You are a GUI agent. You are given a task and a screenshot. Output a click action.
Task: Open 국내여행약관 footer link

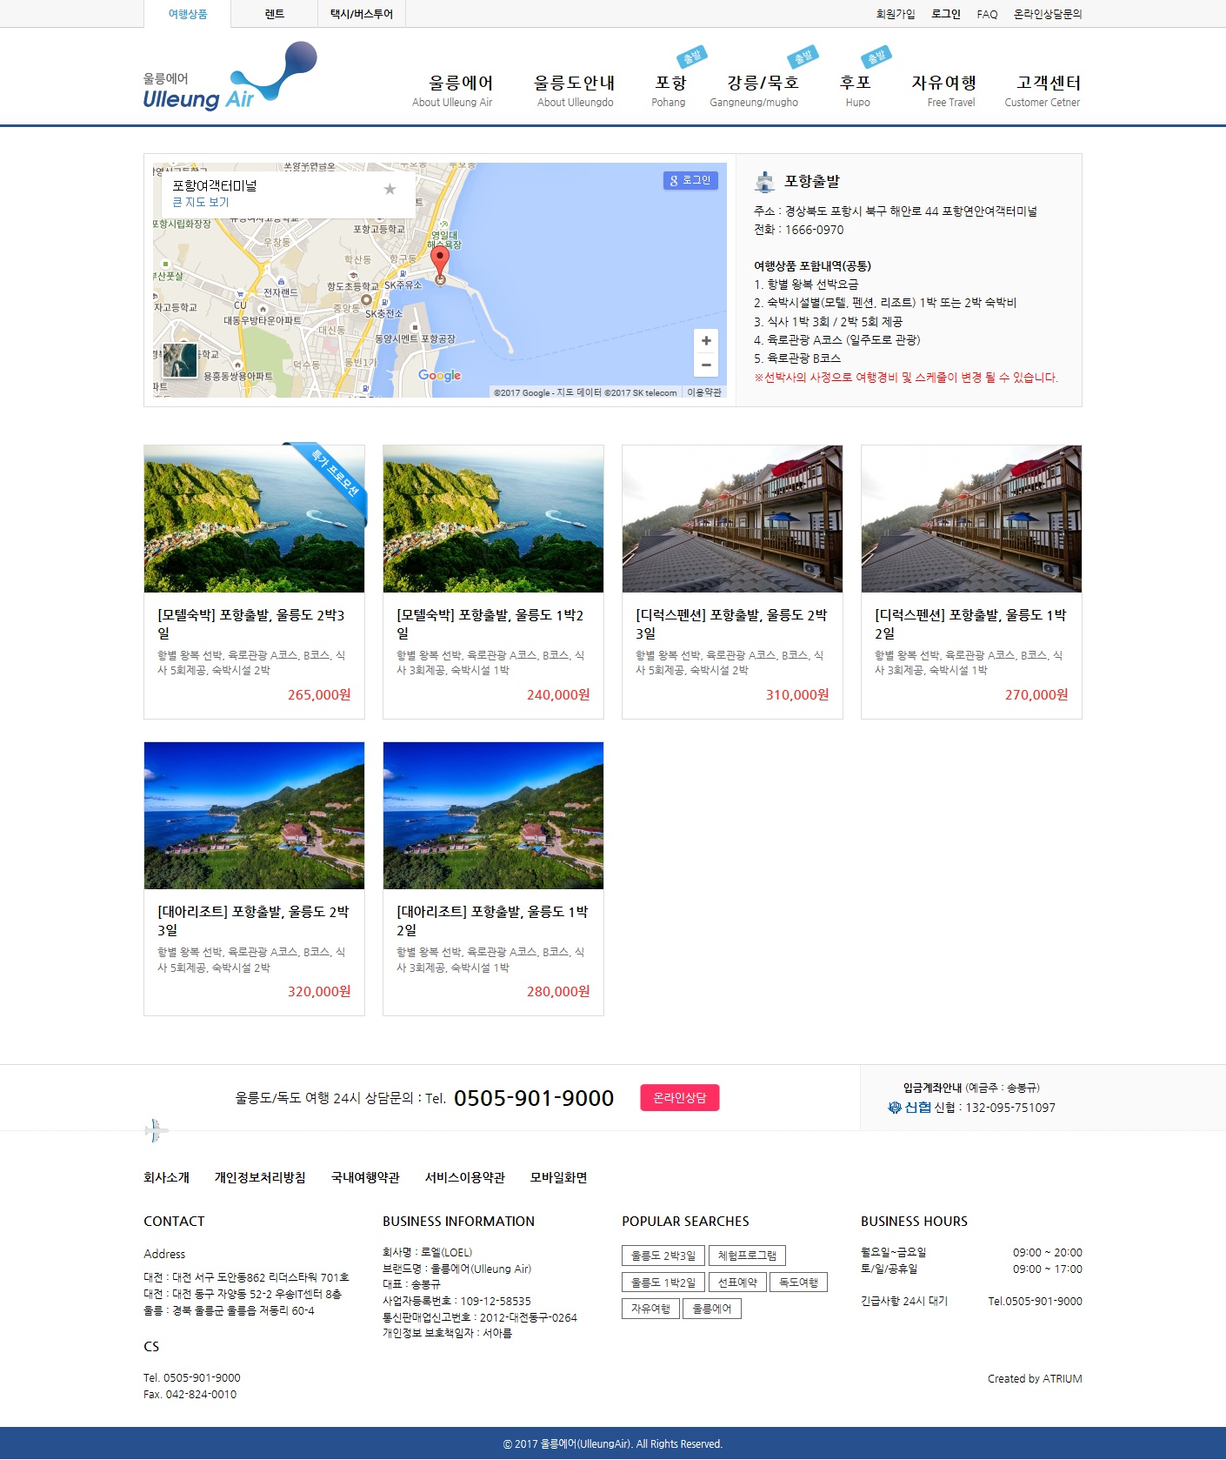365,1177
